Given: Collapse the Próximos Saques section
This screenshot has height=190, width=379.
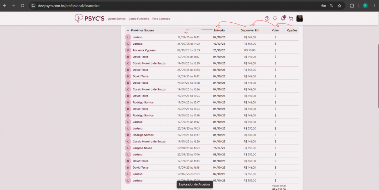Looking at the screenshot, I should point(128,31).
